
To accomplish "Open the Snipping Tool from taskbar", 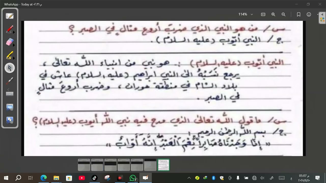I will (107, 178).
